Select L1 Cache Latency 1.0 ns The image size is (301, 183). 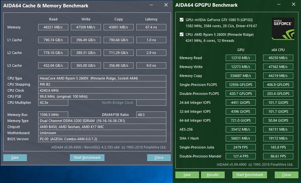tap(151, 40)
